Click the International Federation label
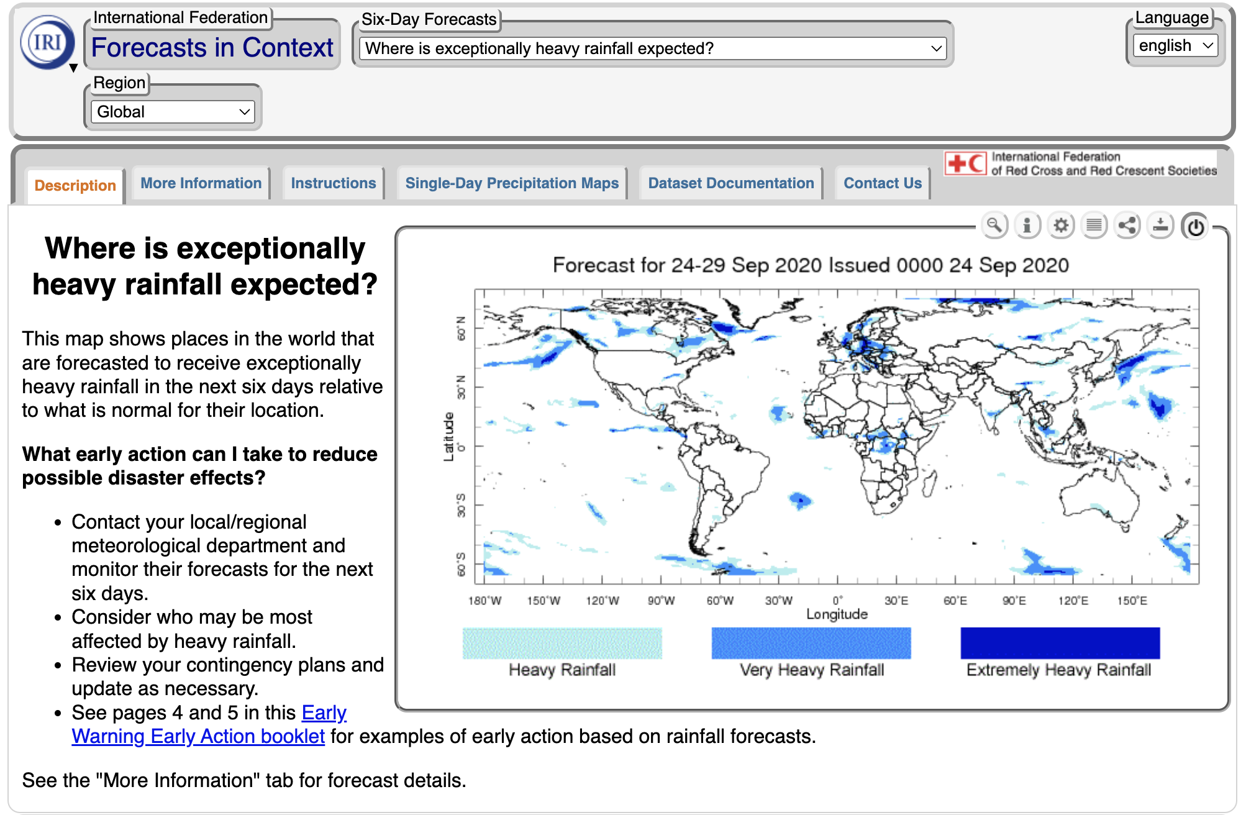Screen dimensions: 1246x815 tap(180, 17)
